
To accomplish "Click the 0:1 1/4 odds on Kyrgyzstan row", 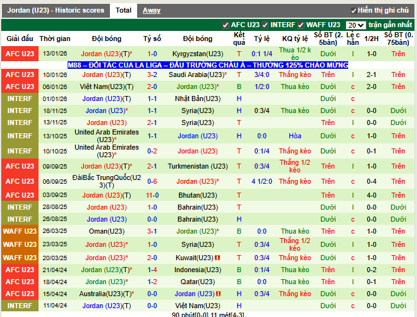I will click(262, 54).
